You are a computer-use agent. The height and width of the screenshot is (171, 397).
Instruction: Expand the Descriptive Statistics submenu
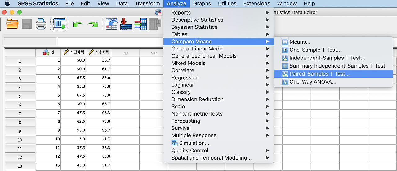(x=219, y=20)
